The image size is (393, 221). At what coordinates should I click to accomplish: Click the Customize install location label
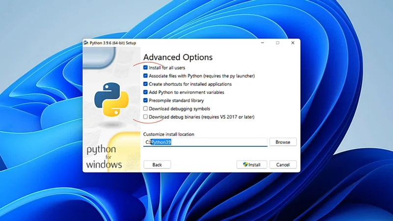(168, 134)
